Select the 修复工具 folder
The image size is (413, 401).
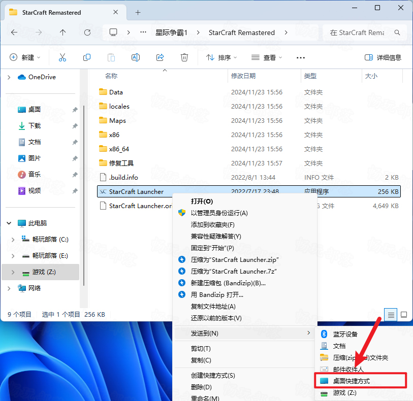click(x=121, y=163)
